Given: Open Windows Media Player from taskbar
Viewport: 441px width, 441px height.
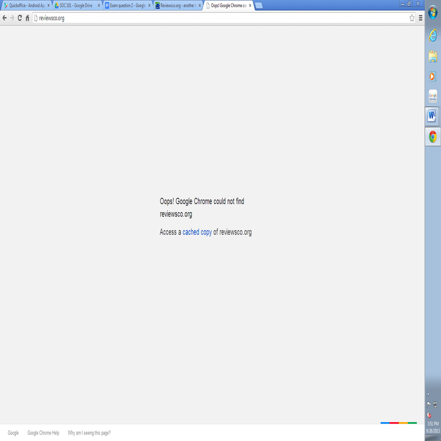Looking at the screenshot, I should tap(433, 76).
